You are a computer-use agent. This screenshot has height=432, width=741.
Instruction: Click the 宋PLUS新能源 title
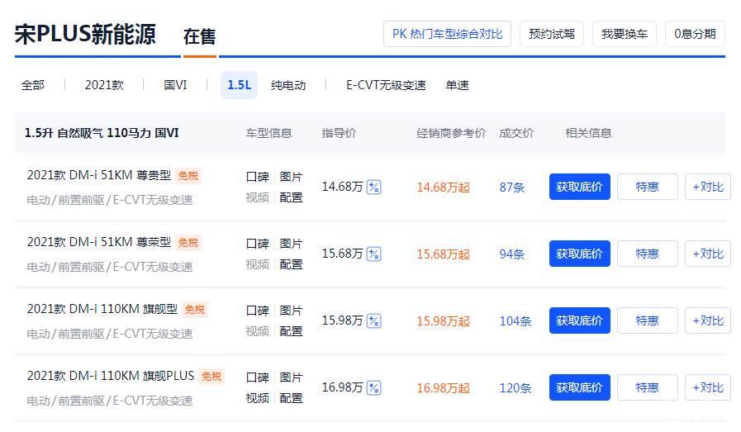pos(85,35)
